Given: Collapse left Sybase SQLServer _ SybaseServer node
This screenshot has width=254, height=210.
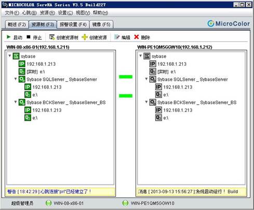Looking at the screenshot, I should click(16, 79).
